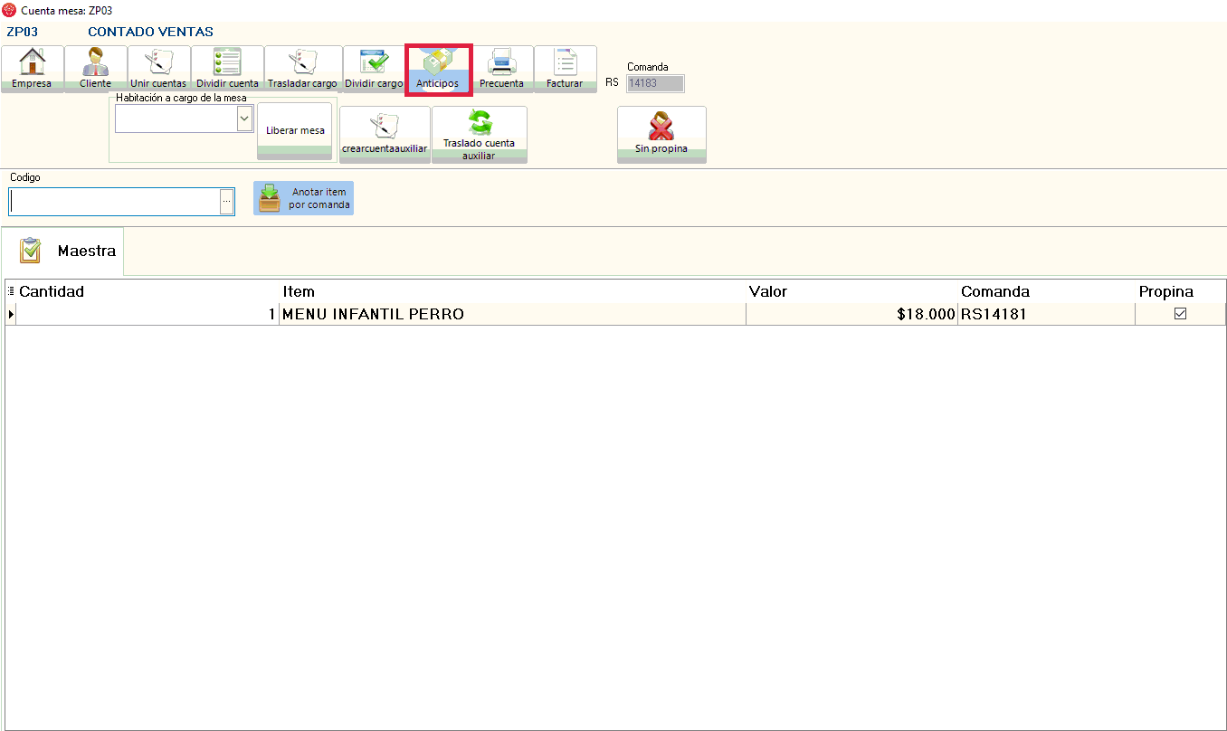
Task: Open Codigo lookup ellipsis button
Action: point(226,202)
